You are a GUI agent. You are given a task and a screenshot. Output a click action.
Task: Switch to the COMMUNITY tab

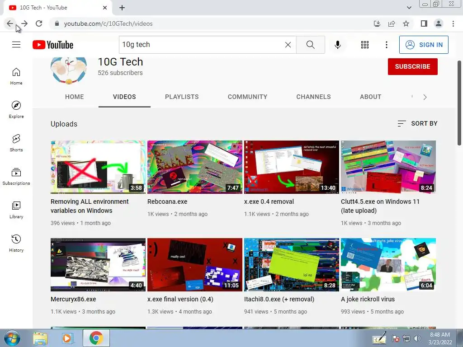point(247,97)
